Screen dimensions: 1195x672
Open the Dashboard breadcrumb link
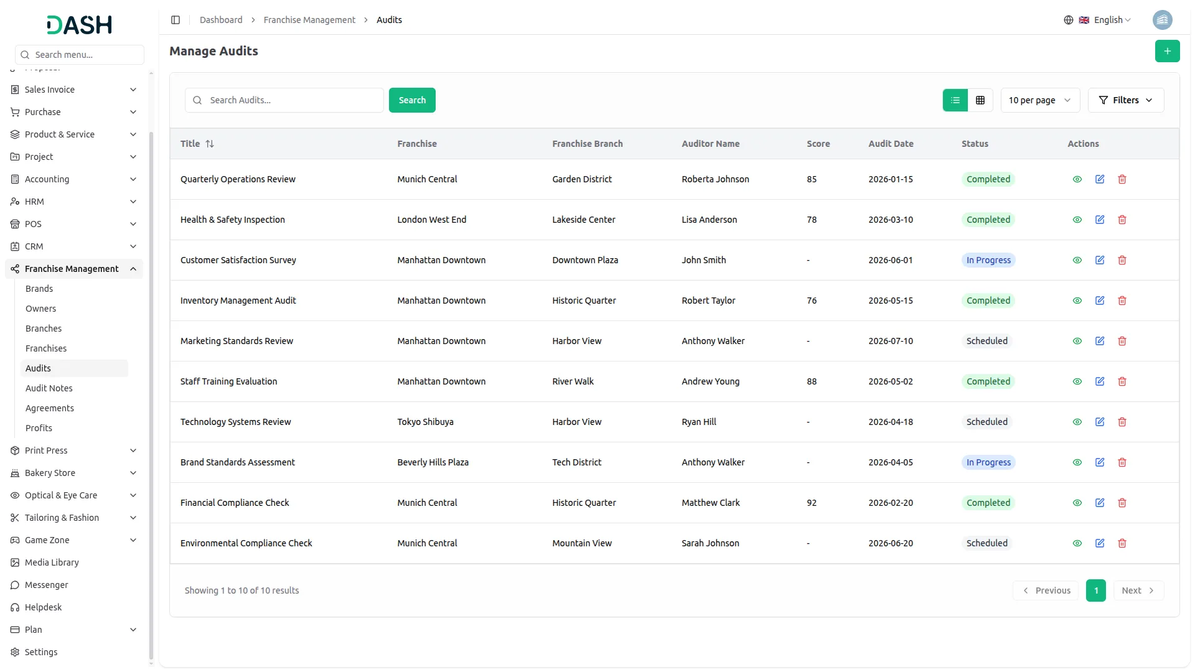tap(221, 20)
